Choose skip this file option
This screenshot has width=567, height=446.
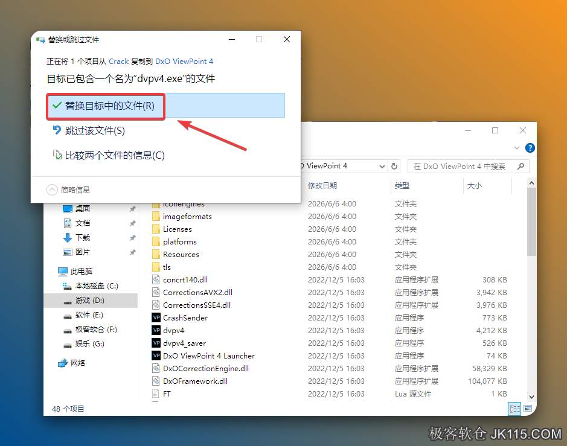[89, 130]
